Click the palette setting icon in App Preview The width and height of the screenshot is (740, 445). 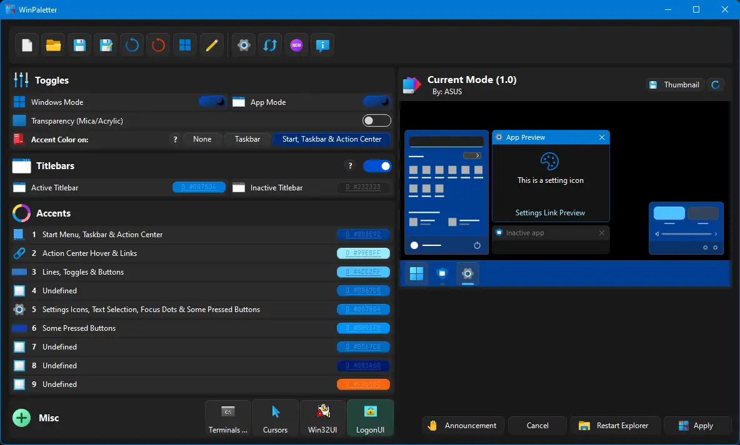(550, 162)
